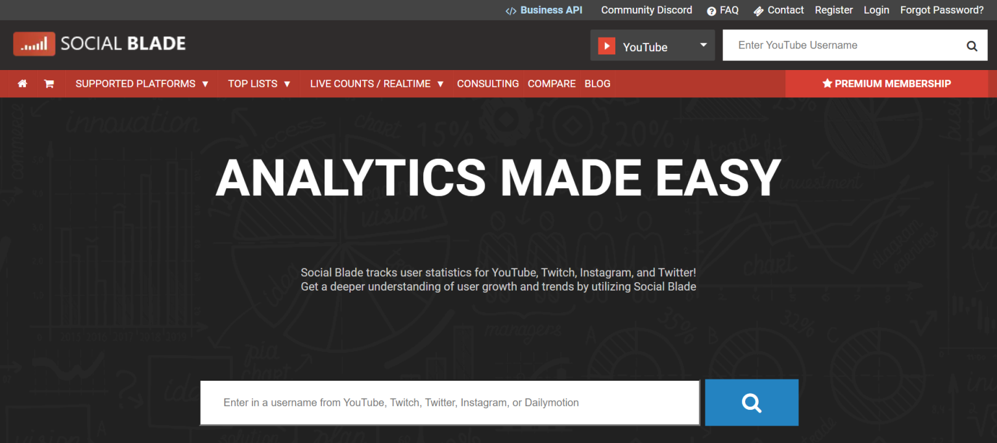The width and height of the screenshot is (997, 443).
Task: Click the red YouTube play icon
Action: (x=606, y=46)
